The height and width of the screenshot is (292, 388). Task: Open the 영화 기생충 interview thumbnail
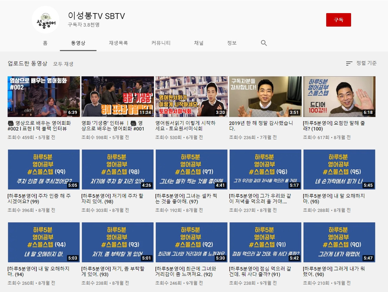pyautogui.click(x=117, y=97)
